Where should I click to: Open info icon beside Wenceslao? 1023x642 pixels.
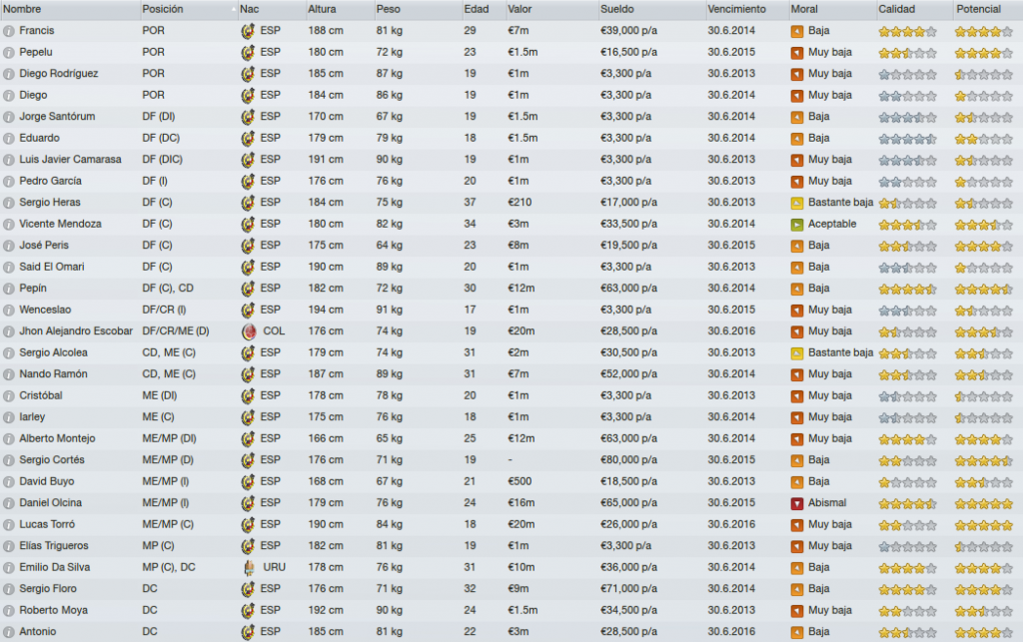pos(8,310)
